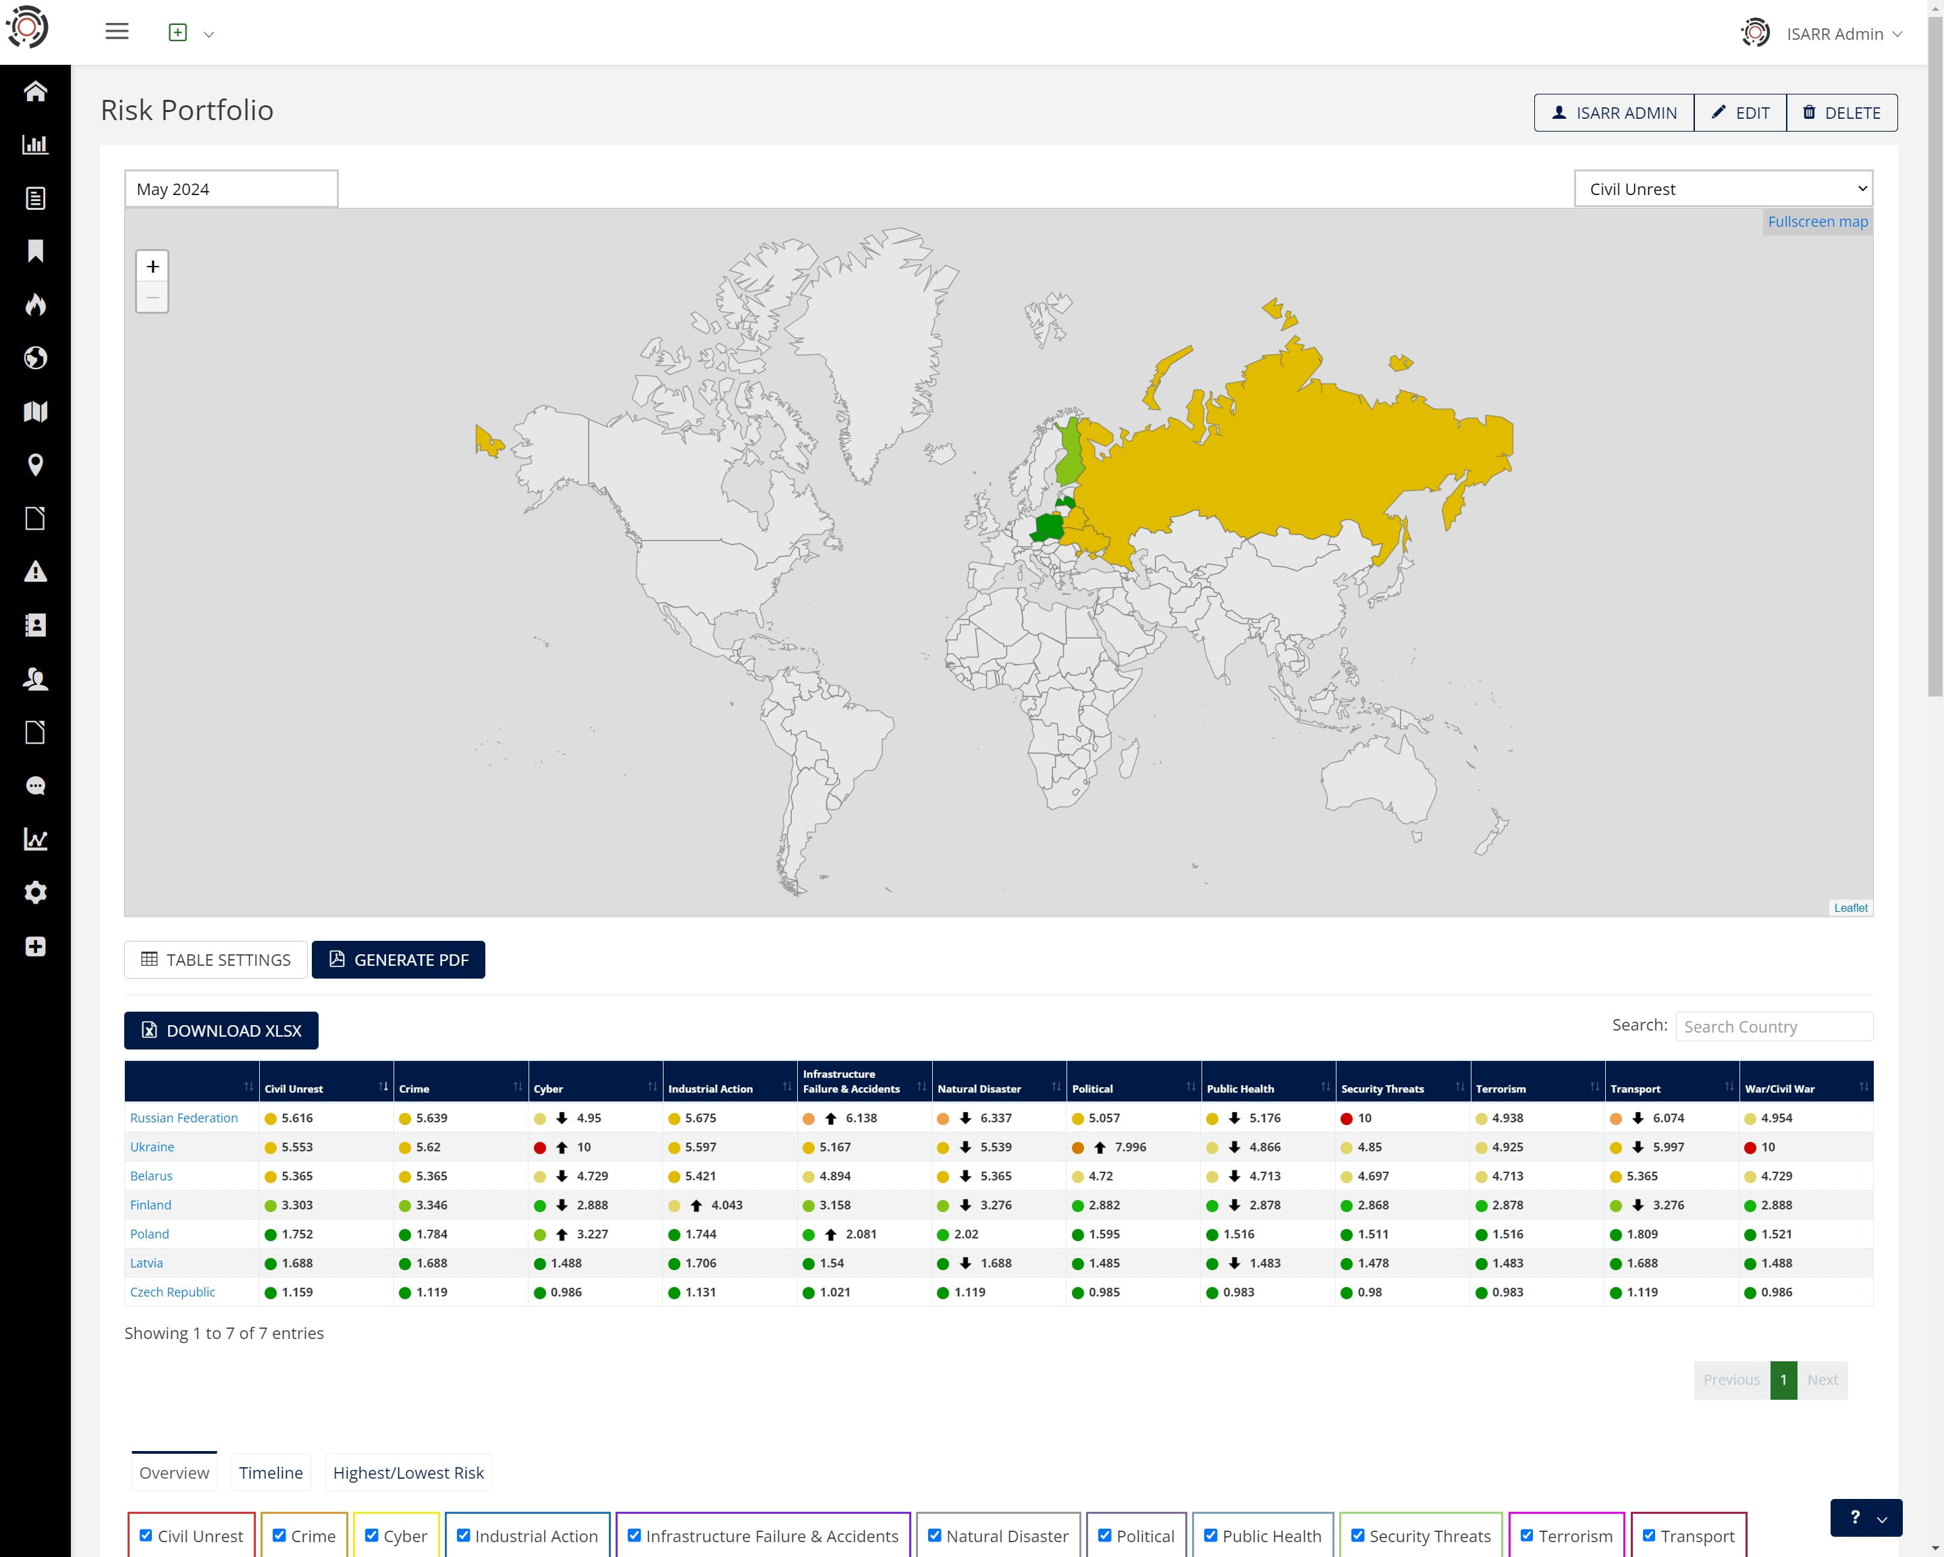Uncheck the Transport checkbox

coord(1649,1535)
